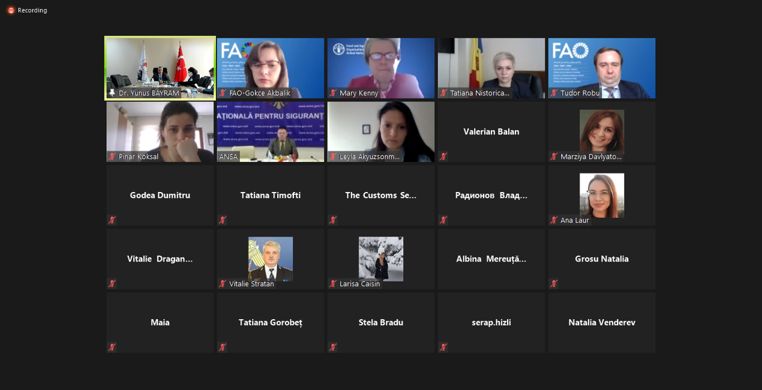Select Dr. Yunus BAYRAM's video tile
The image size is (762, 390).
(160, 65)
